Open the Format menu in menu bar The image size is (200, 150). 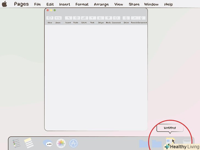pyautogui.click(x=82, y=4)
